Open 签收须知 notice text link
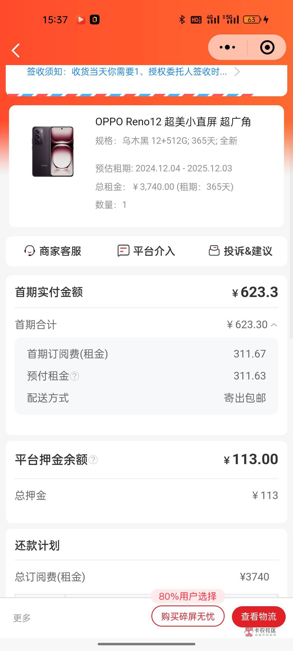Viewport: 293px width, 651px height. click(x=126, y=72)
